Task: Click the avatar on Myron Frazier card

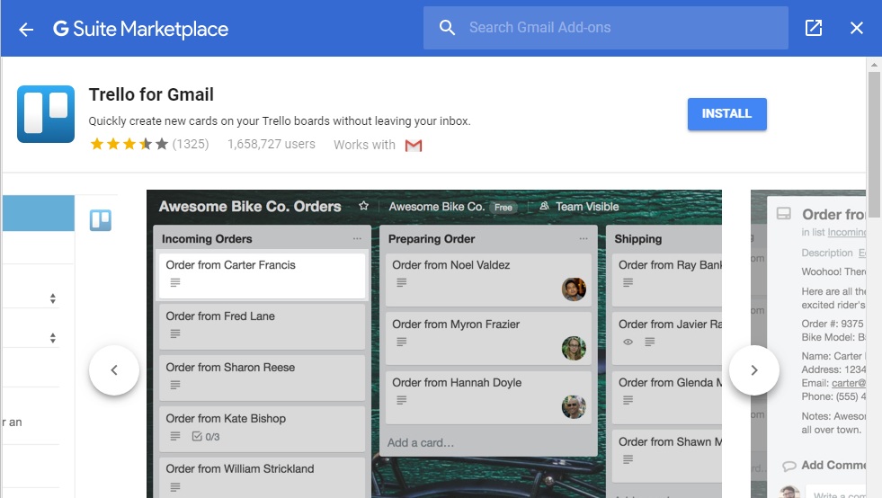Action: point(574,348)
